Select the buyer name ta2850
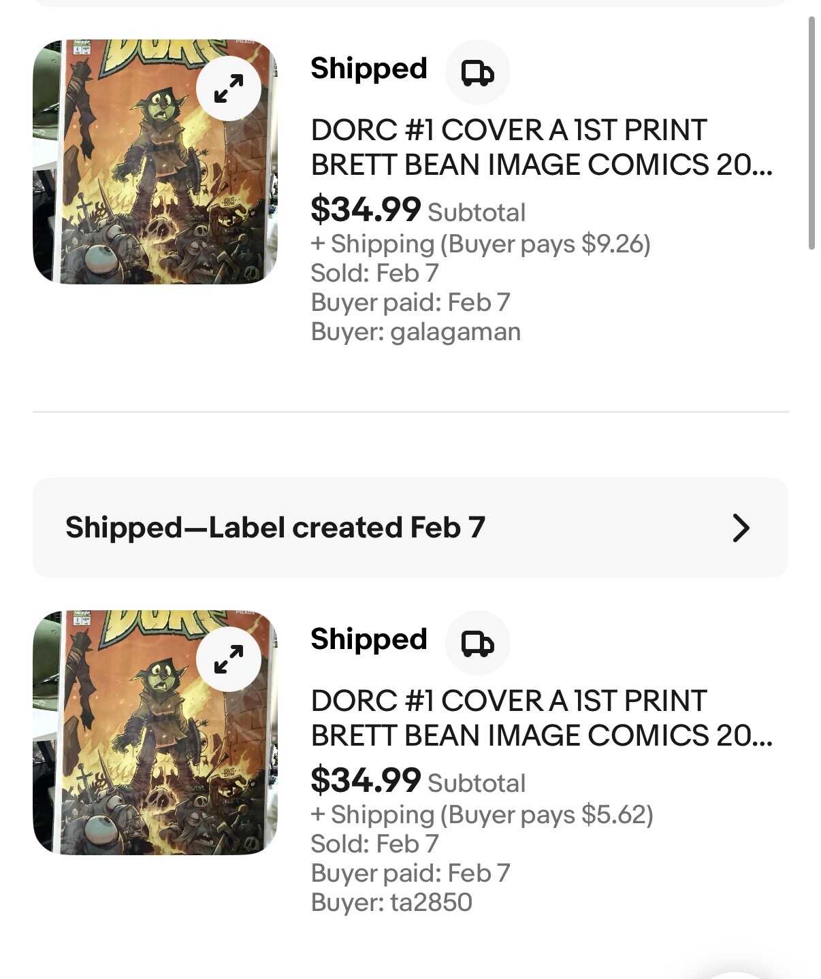821x979 pixels. pos(431,903)
